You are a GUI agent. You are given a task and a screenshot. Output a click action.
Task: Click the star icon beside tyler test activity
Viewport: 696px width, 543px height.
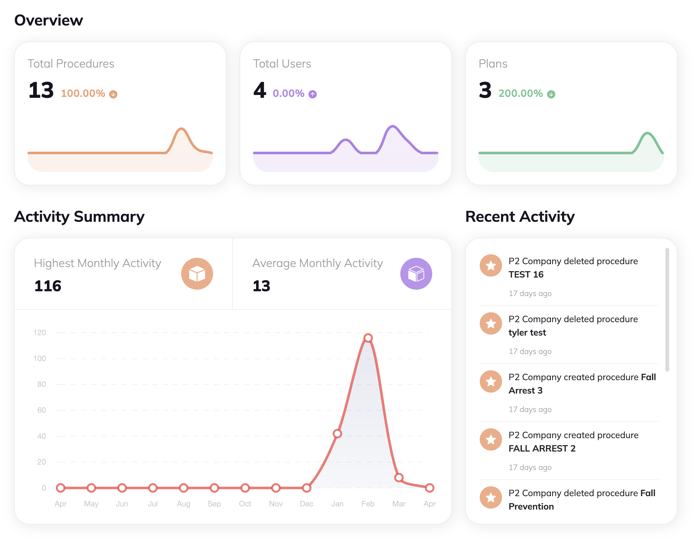pyautogui.click(x=491, y=323)
